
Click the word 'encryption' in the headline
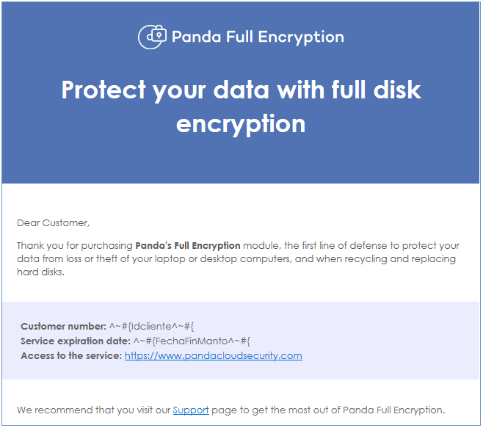click(241, 124)
